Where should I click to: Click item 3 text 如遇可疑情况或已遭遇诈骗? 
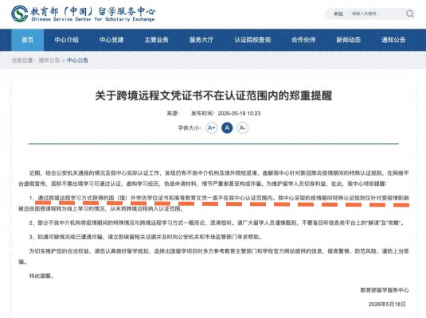pos(146,237)
